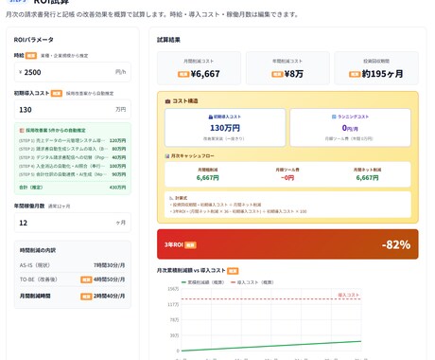Click the ruler icon beside 計算式
The width and height of the screenshot is (435, 360).
pos(171,198)
